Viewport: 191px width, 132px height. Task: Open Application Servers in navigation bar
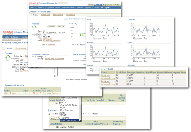[x=53, y=8]
